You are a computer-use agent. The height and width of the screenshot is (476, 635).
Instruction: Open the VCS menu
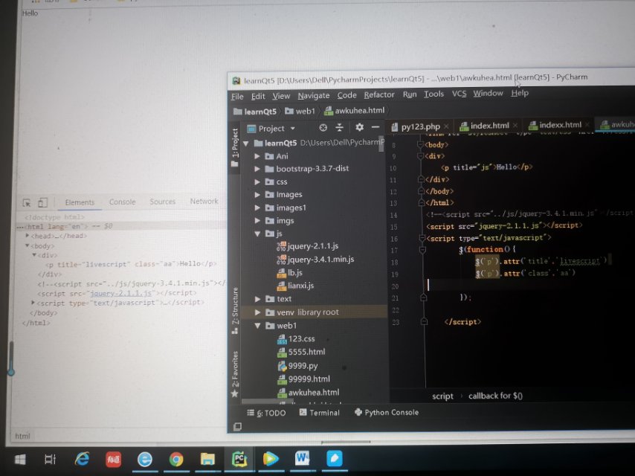(x=459, y=94)
